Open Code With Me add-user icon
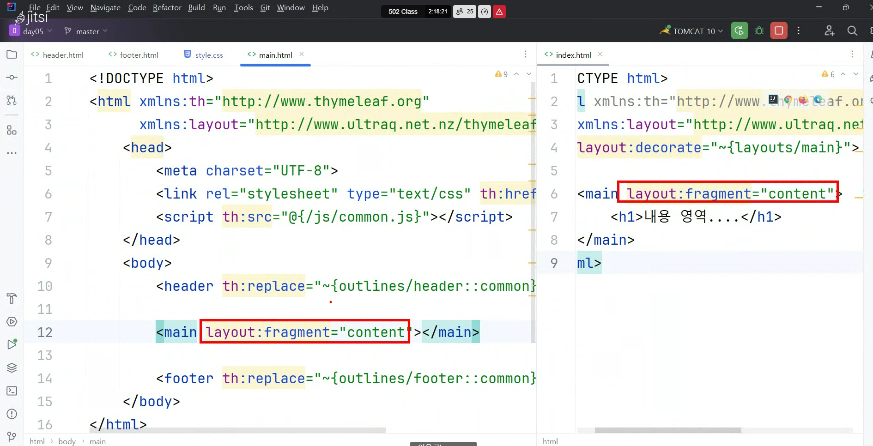 tap(830, 31)
